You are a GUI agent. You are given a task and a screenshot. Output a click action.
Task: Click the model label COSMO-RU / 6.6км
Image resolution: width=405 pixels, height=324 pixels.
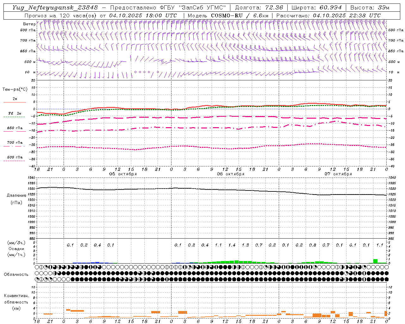[x=240, y=16]
